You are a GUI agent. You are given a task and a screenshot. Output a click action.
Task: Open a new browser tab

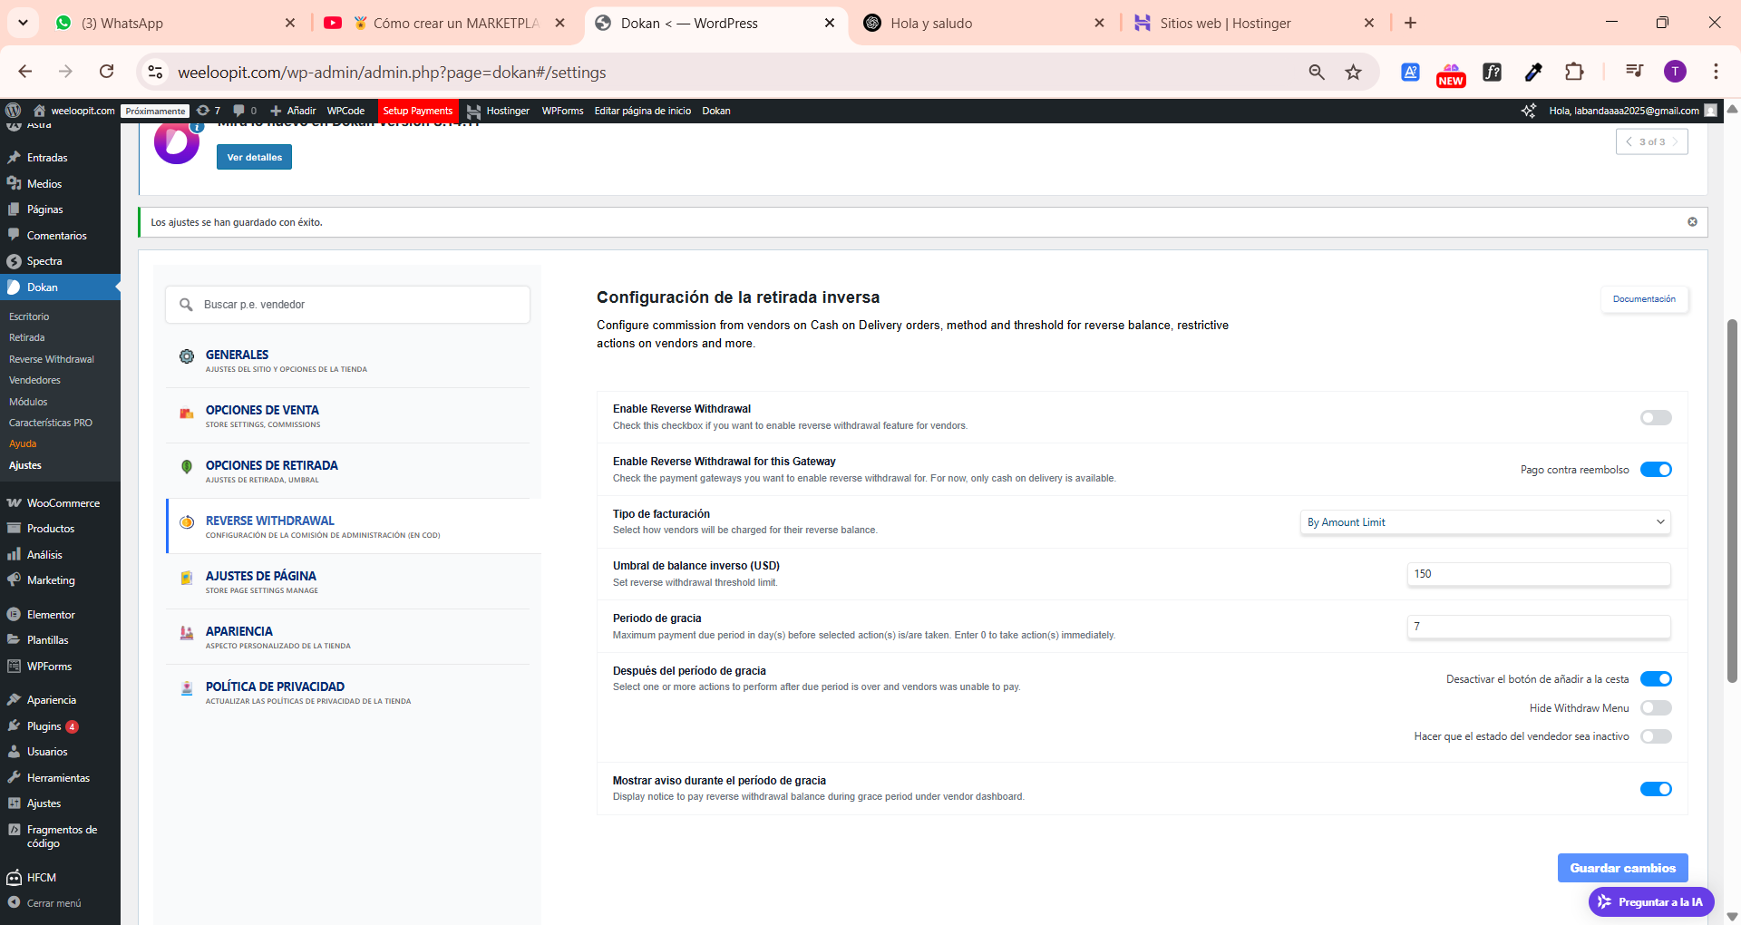pyautogui.click(x=1410, y=23)
